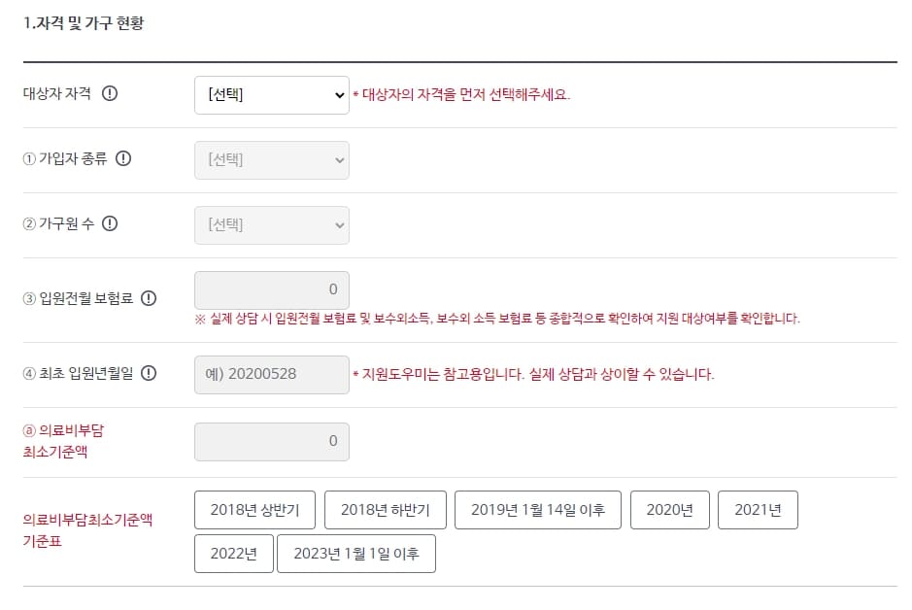Click the info icon beside 대상자 자격
The image size is (912, 610).
tap(111, 93)
